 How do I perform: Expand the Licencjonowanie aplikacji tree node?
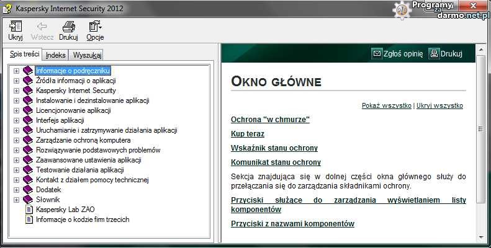click(x=17, y=110)
